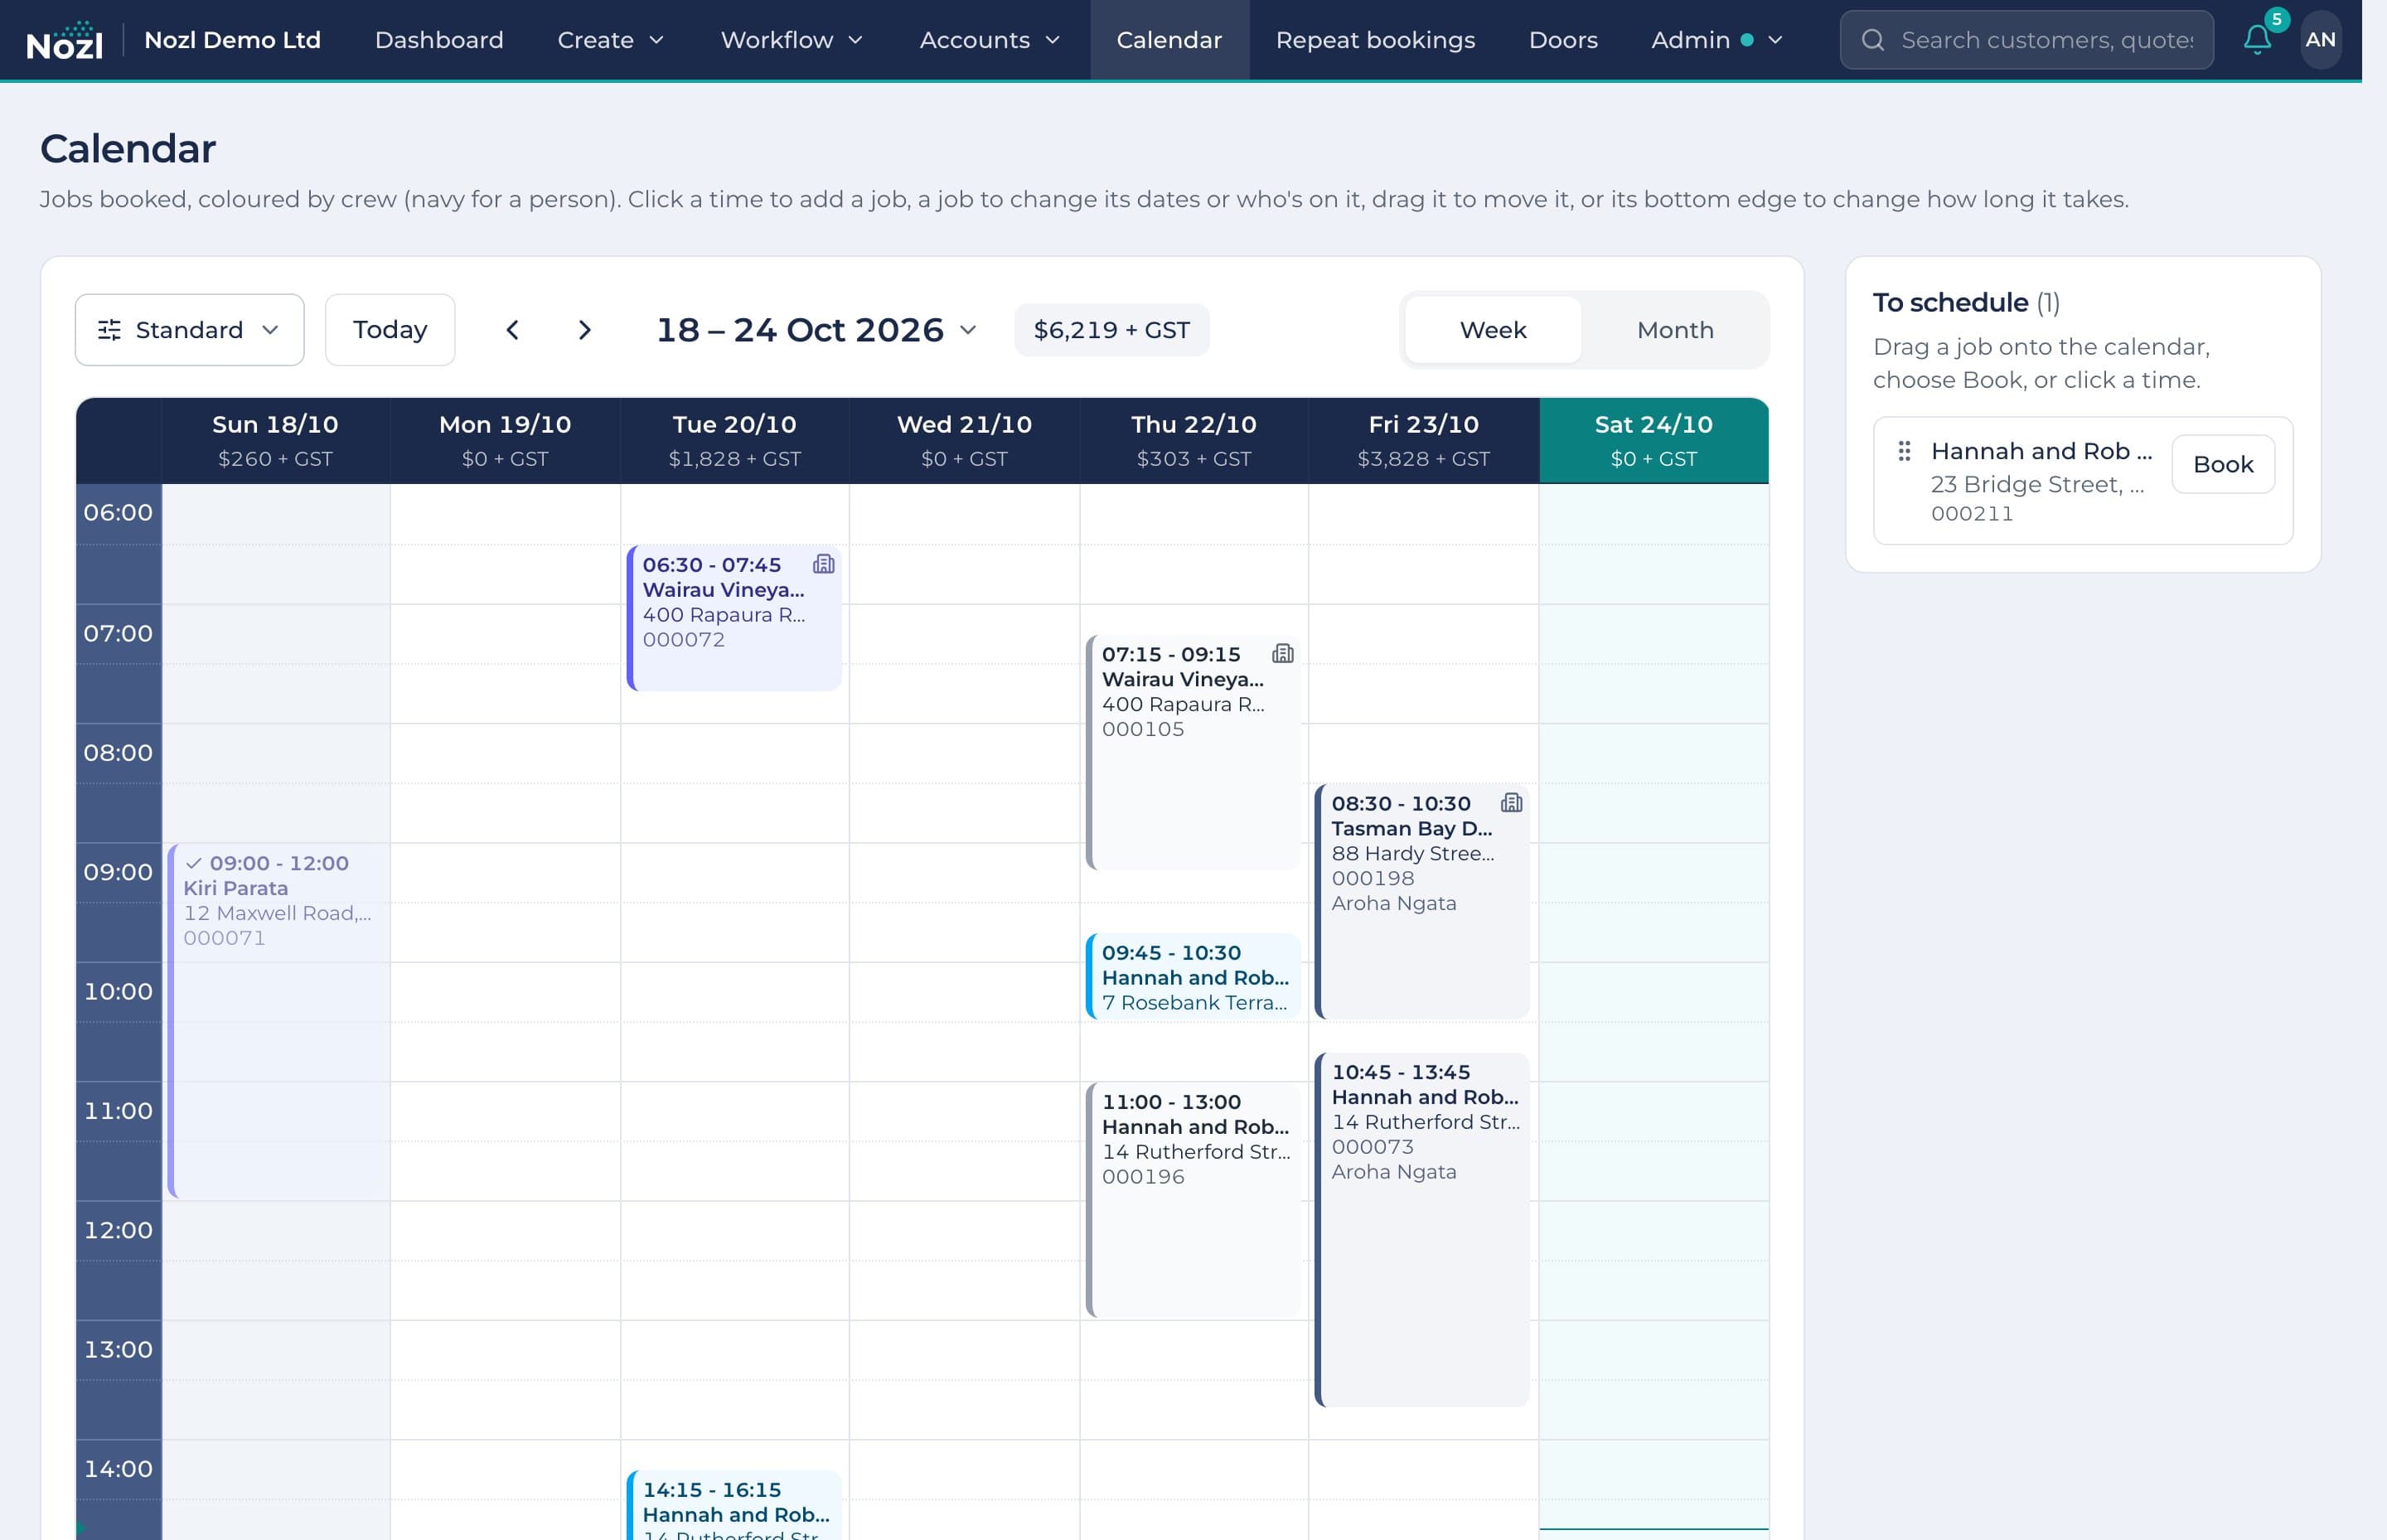The width and height of the screenshot is (2387, 1540).
Task: Open the Kiri Parata 09:00 - 12:00 job
Action: point(278,1020)
